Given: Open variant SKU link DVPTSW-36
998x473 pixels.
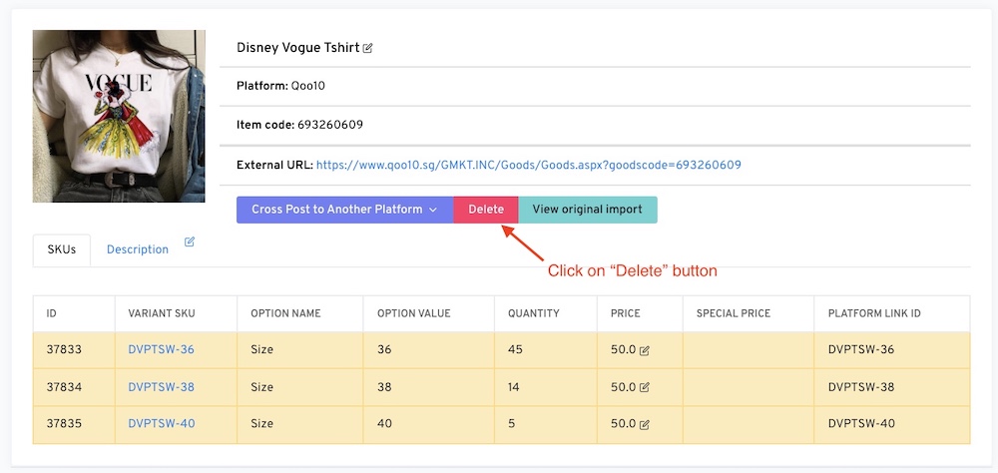Looking at the screenshot, I should [x=161, y=350].
